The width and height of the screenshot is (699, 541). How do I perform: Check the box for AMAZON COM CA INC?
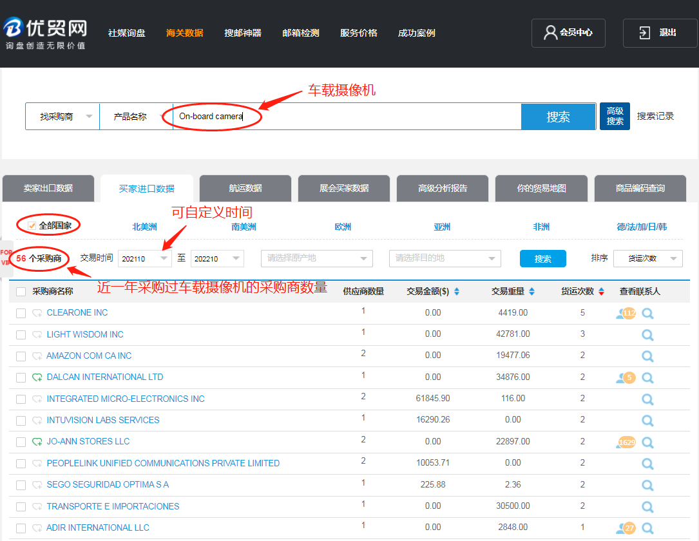pos(21,356)
